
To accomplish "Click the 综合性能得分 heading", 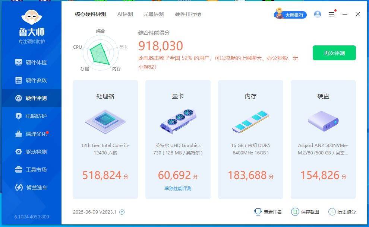I will tap(154, 33).
